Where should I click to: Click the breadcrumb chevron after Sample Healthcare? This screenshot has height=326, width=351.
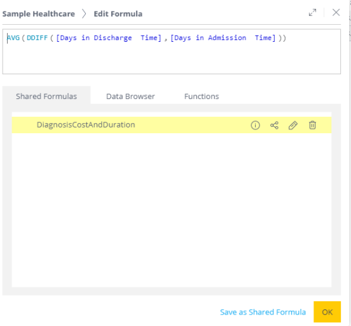click(84, 13)
